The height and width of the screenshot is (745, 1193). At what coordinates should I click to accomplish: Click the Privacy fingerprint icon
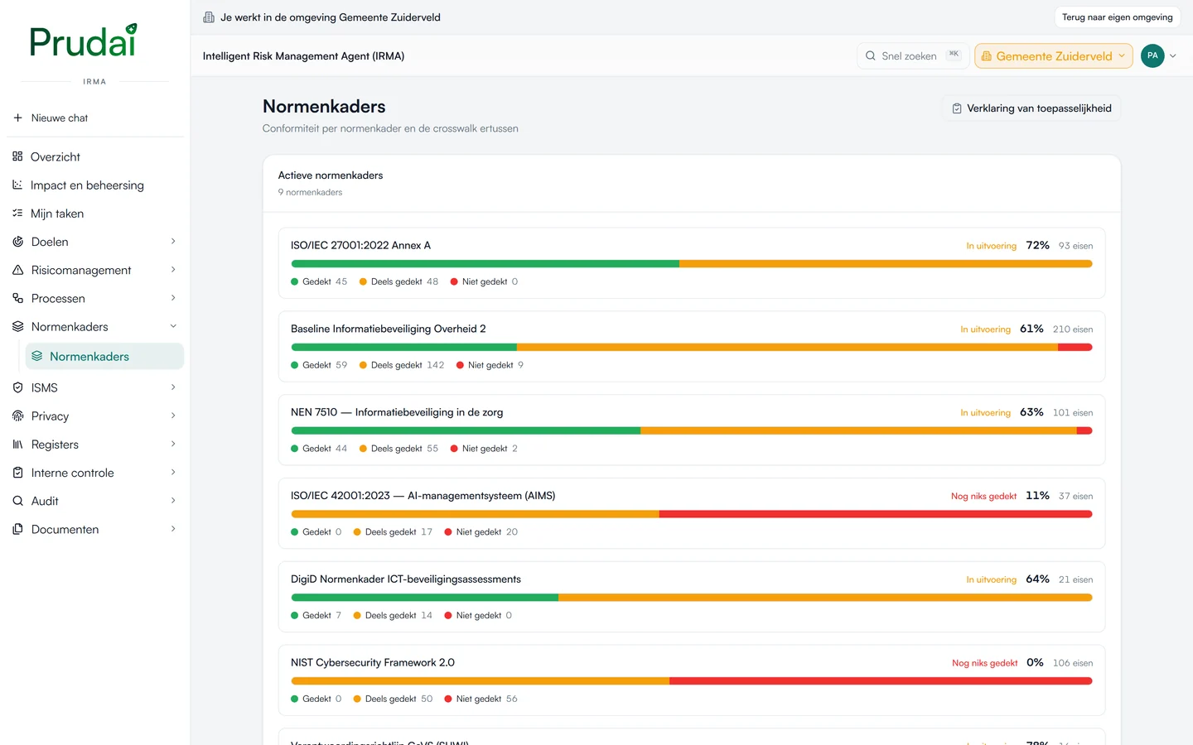pos(17,416)
